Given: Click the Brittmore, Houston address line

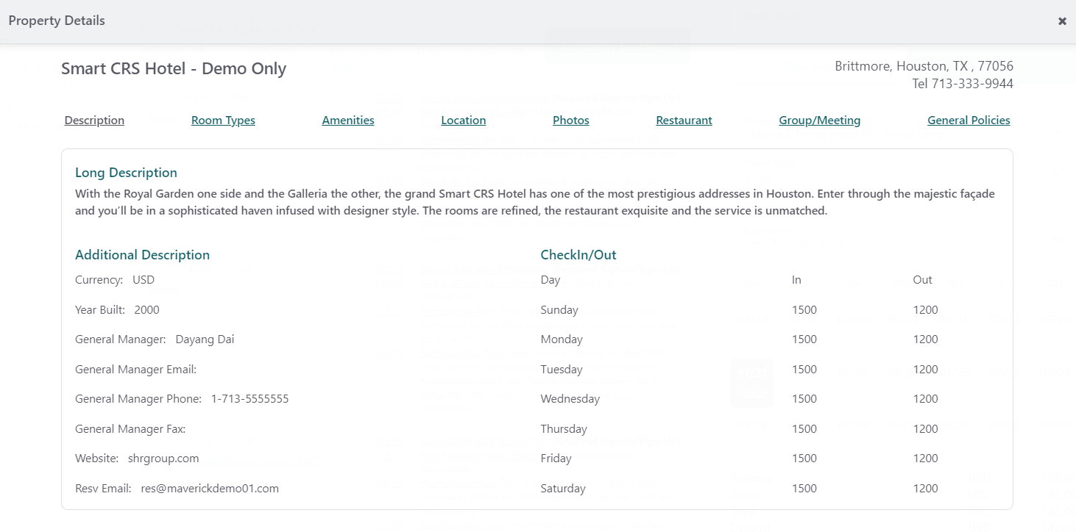Looking at the screenshot, I should (924, 66).
